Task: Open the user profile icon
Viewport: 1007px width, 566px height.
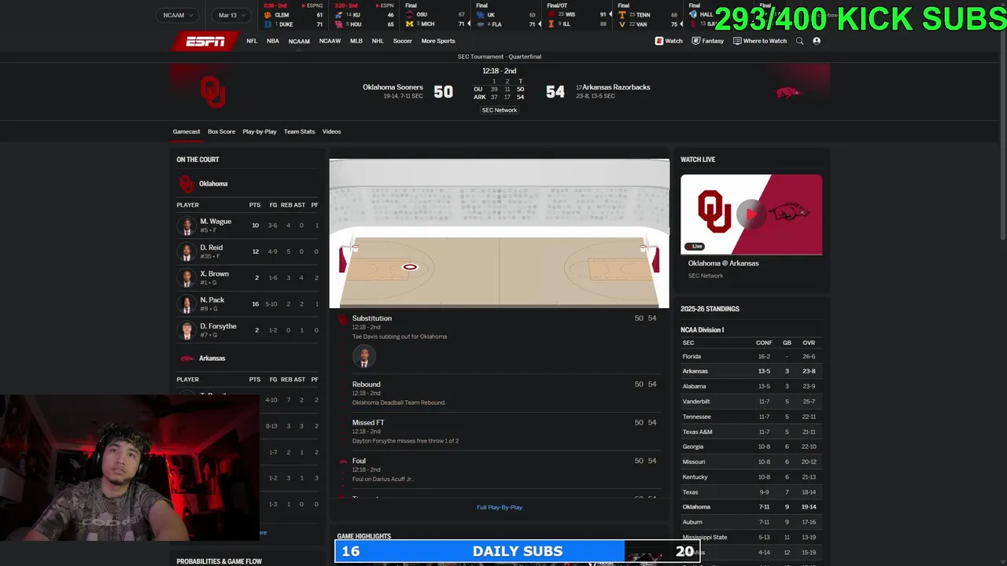Action: point(817,41)
